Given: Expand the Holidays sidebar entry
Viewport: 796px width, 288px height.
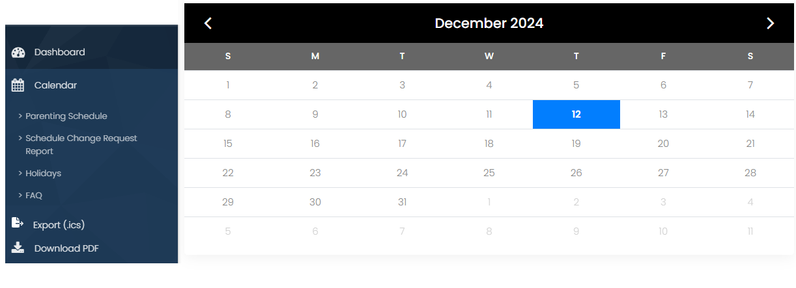Looking at the screenshot, I should [x=43, y=174].
